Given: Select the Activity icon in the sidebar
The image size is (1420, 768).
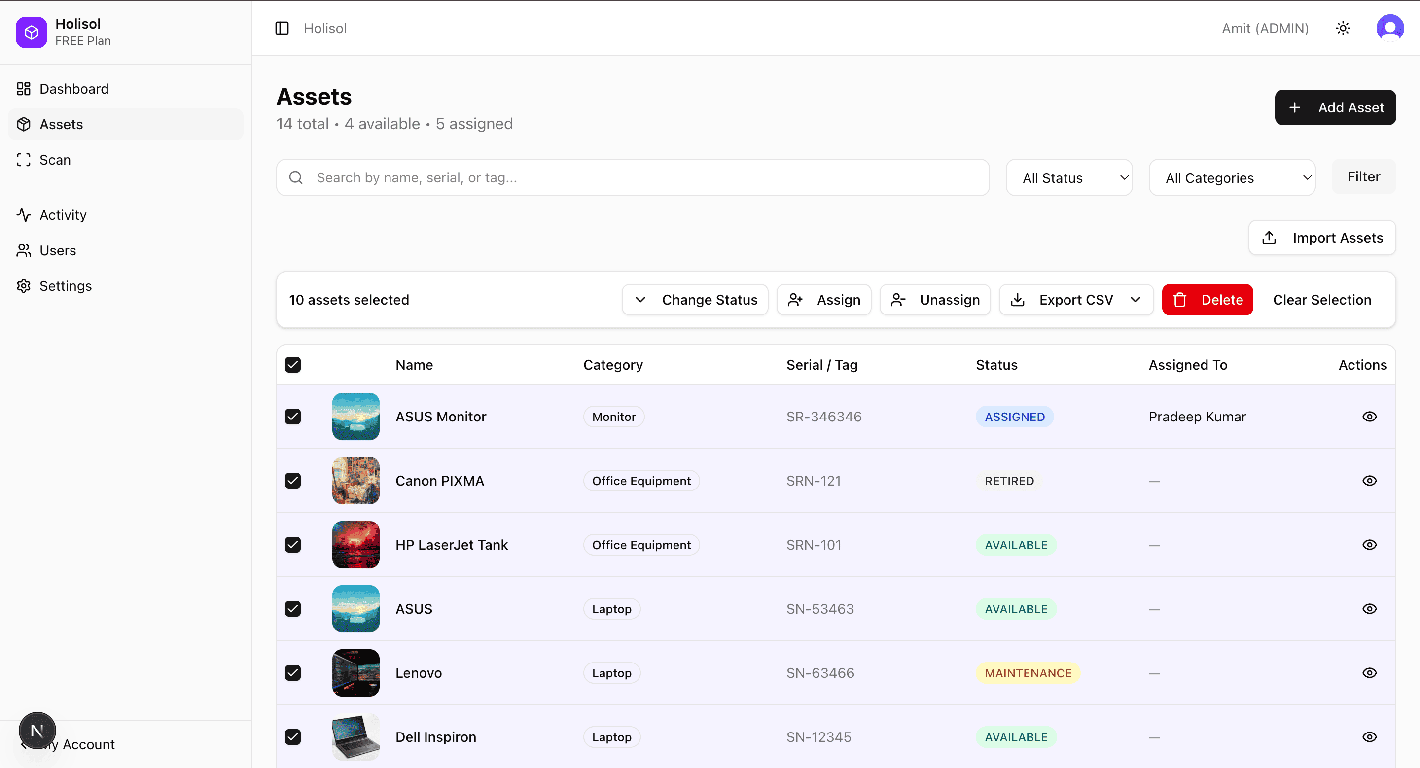Looking at the screenshot, I should coord(23,215).
